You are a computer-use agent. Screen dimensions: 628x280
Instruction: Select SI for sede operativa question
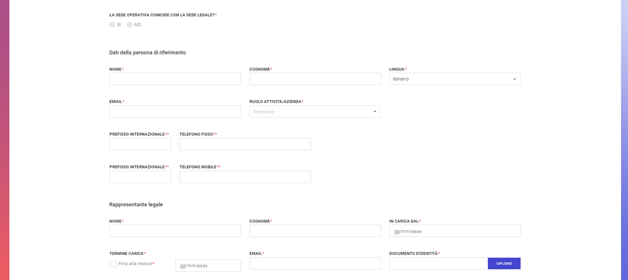tap(112, 24)
